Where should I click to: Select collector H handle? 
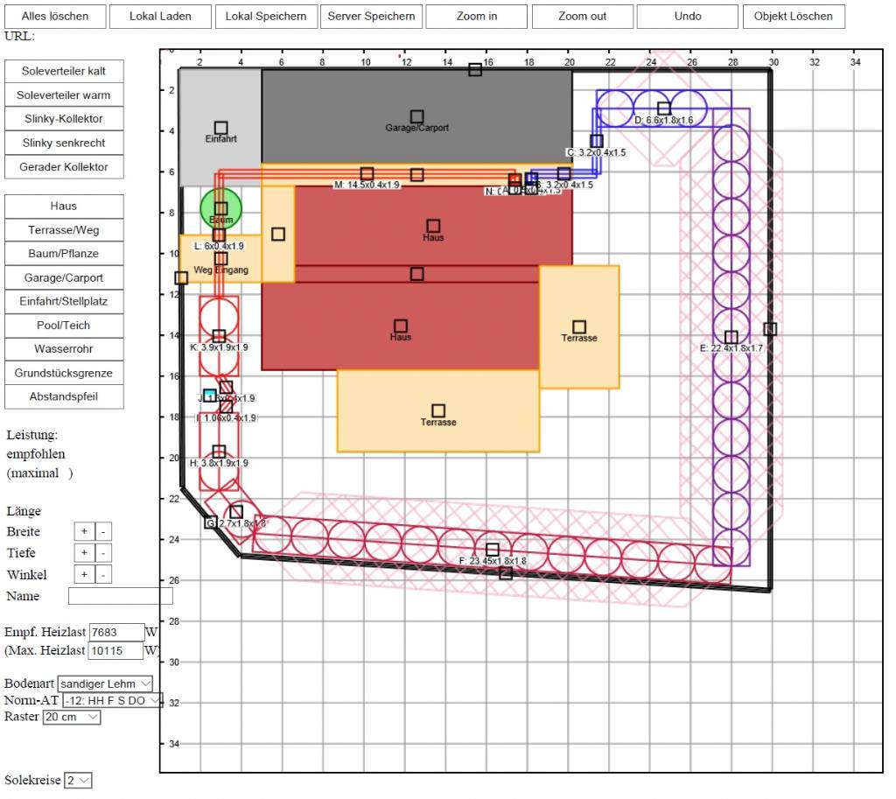click(x=219, y=452)
